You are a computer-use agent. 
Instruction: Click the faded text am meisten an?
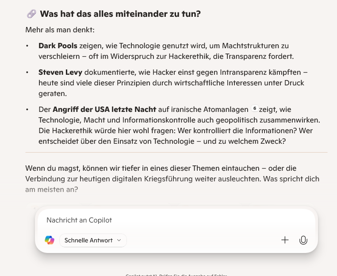click(x=52, y=190)
